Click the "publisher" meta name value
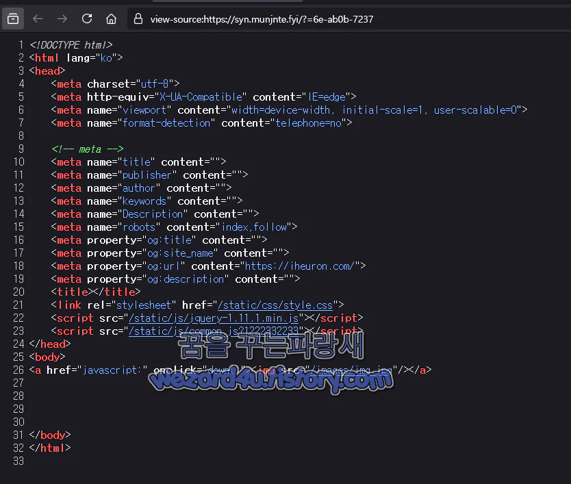This screenshot has width=571, height=484. 147,175
